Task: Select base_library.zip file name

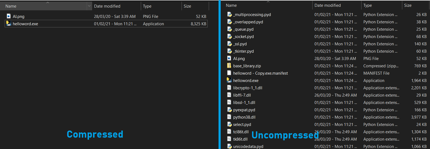Action: click(247, 66)
